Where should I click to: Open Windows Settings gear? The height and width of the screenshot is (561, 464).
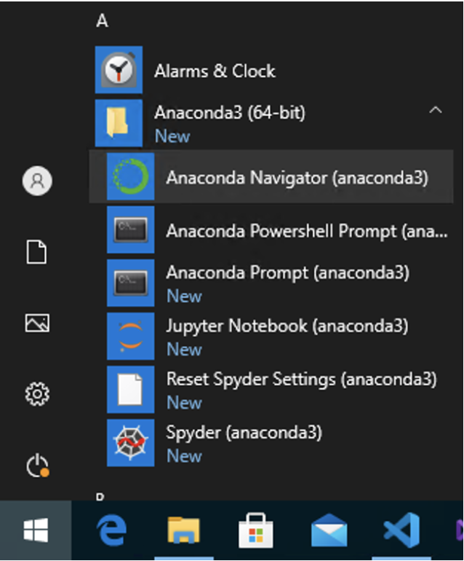tap(37, 394)
